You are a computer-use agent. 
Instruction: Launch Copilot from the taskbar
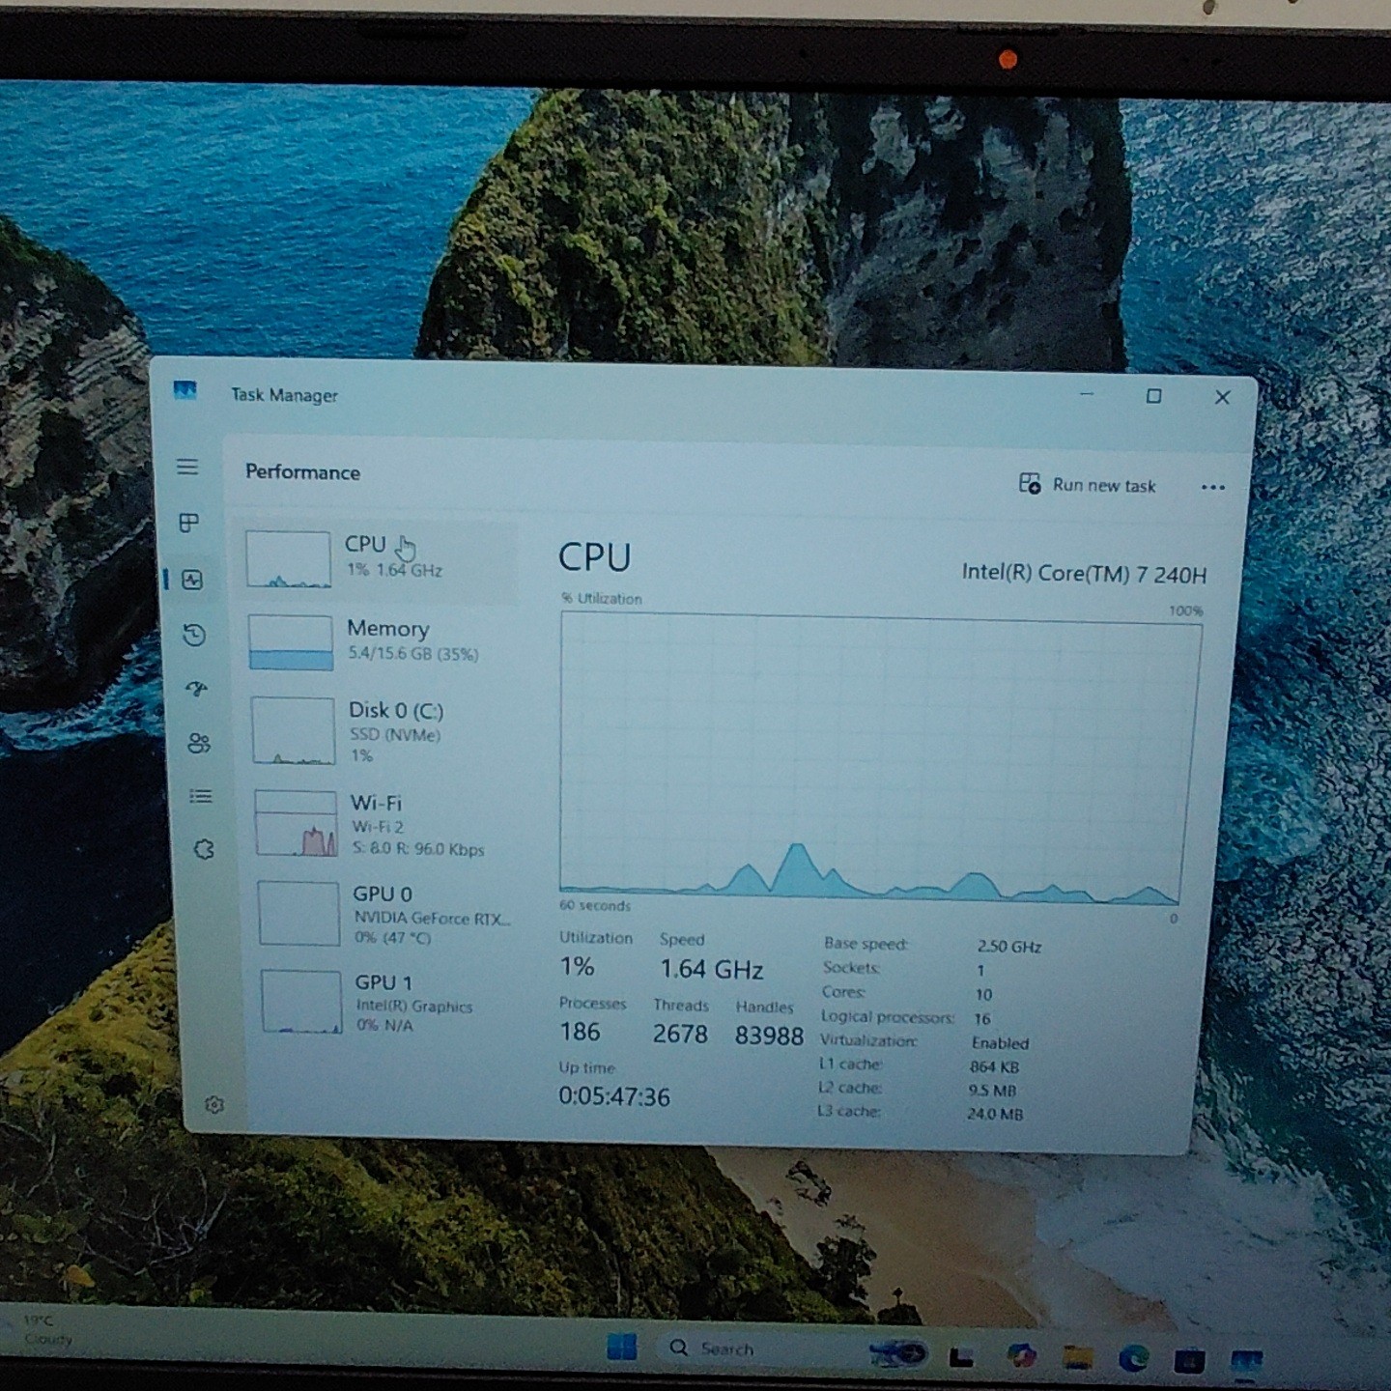coord(1020,1357)
